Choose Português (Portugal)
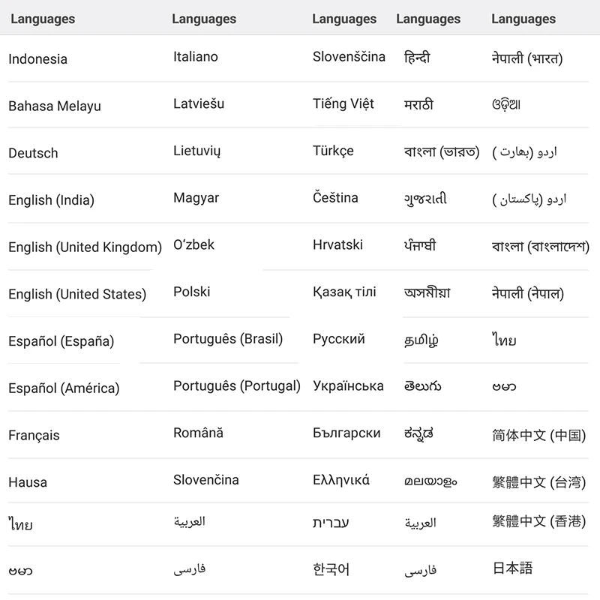 (x=237, y=386)
